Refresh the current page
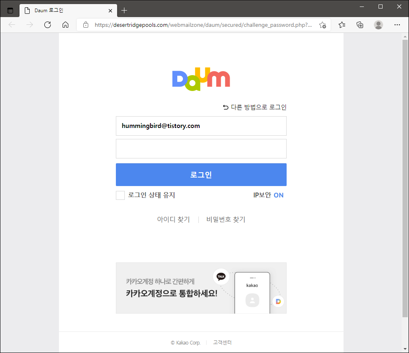 pyautogui.click(x=48, y=25)
